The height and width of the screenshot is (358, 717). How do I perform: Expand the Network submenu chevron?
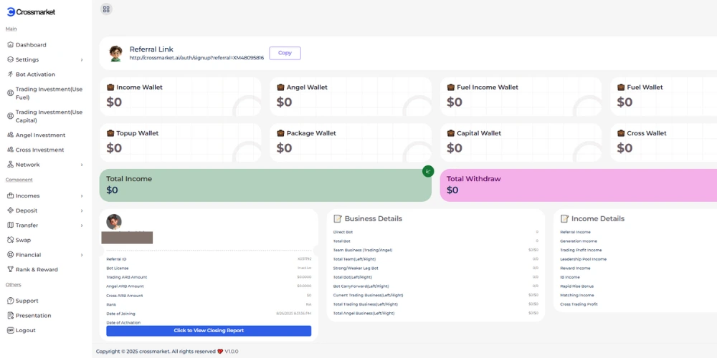[x=82, y=165]
